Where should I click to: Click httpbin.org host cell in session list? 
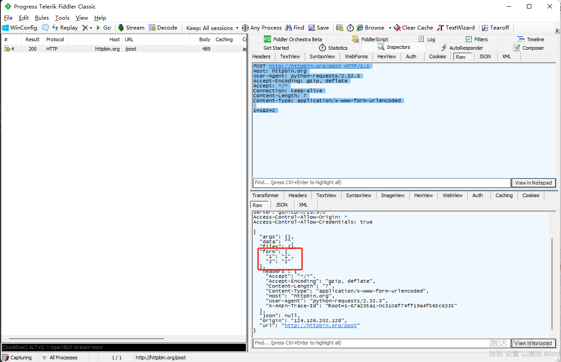pyautogui.click(x=107, y=49)
